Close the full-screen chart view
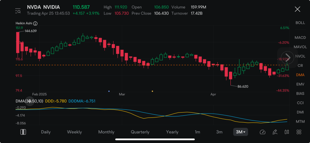Image resolution: width=310 pixels, height=143 pixels. [297, 9]
